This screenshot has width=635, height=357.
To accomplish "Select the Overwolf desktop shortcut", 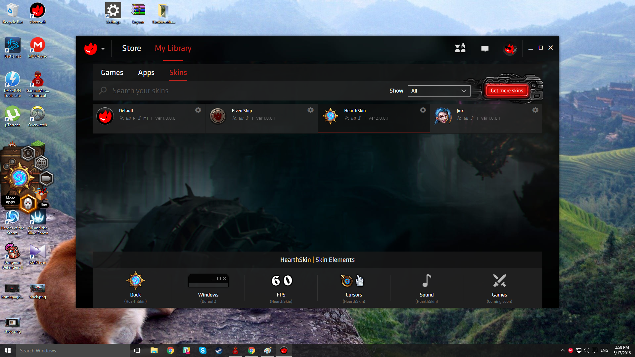I will pyautogui.click(x=38, y=13).
